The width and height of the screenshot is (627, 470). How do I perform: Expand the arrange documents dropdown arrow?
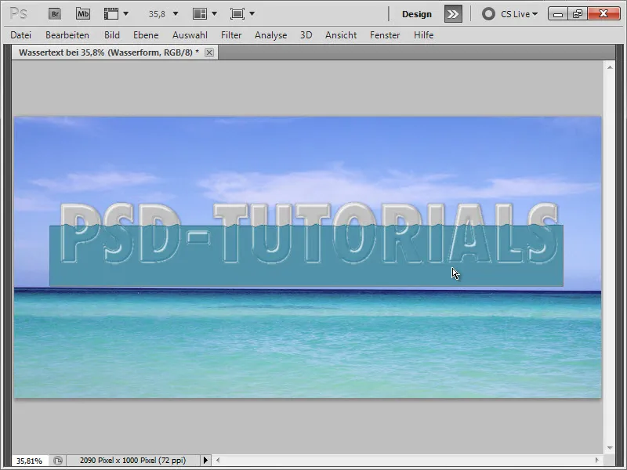point(214,14)
